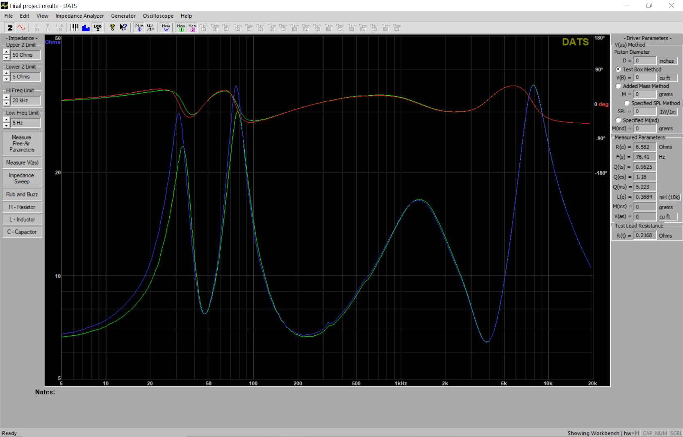
Task: Click the Q(ms) 5.223 value field
Action: 645,187
